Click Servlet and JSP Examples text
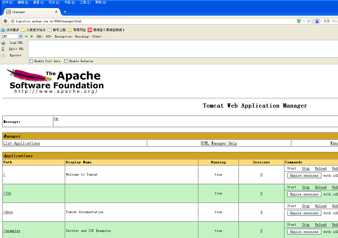This screenshot has height=238, width=338. [x=88, y=231]
